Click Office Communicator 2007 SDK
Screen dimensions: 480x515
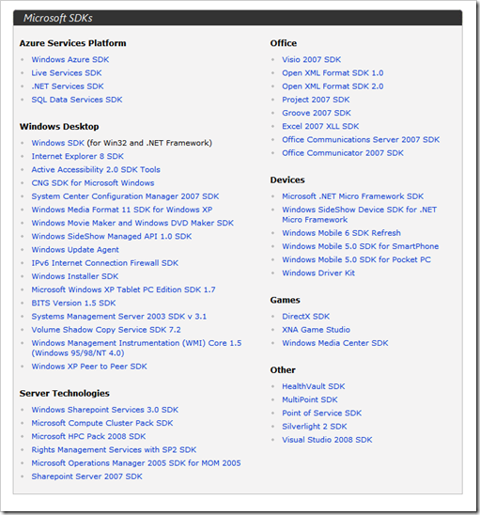point(343,153)
